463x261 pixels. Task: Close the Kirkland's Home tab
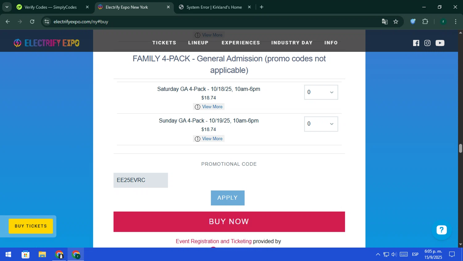tap(249, 7)
